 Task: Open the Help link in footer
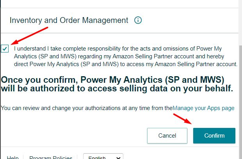pyautogui.click(x=12, y=157)
